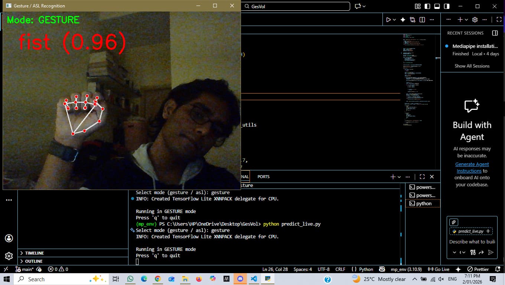
Task: Toggle the secondary side bar layout
Action: pos(447,6)
